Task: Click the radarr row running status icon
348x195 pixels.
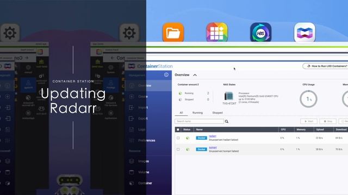Action: [x=188, y=138]
